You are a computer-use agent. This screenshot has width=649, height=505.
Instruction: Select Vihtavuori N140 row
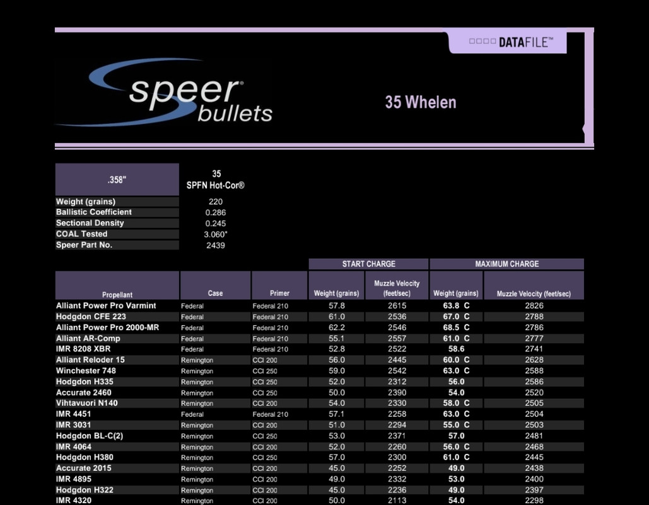coord(320,403)
